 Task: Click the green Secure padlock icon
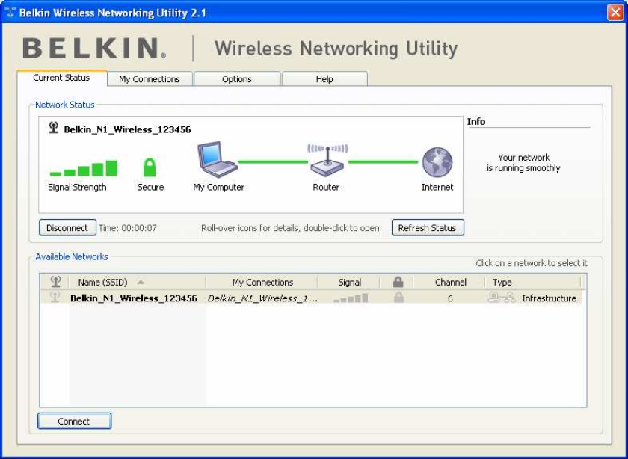[x=150, y=167]
